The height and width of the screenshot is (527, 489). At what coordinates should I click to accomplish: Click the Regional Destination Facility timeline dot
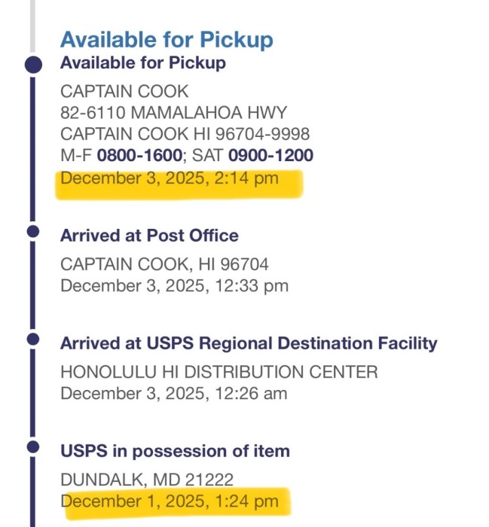(x=33, y=339)
